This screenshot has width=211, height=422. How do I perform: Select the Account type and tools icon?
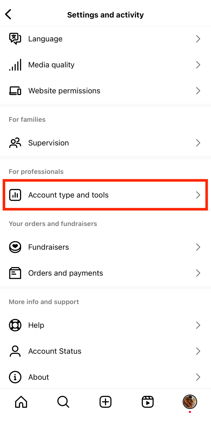click(x=15, y=195)
